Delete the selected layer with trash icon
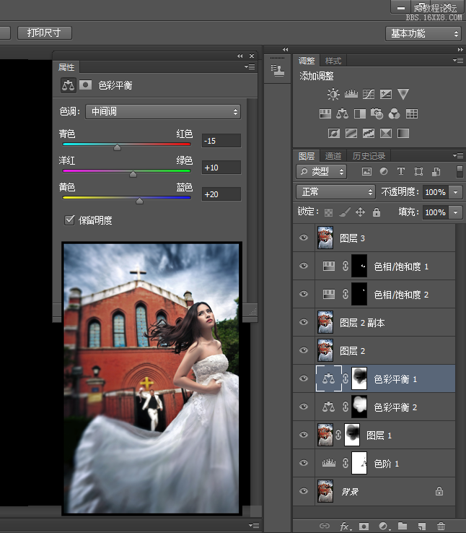The image size is (466, 533). pyautogui.click(x=441, y=526)
